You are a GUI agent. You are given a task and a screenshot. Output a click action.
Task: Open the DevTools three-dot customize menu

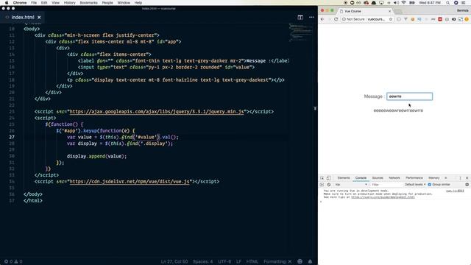[x=460, y=178]
